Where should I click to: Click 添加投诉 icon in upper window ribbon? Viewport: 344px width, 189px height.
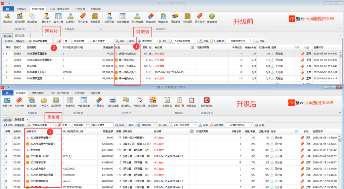pyautogui.click(x=7, y=16)
